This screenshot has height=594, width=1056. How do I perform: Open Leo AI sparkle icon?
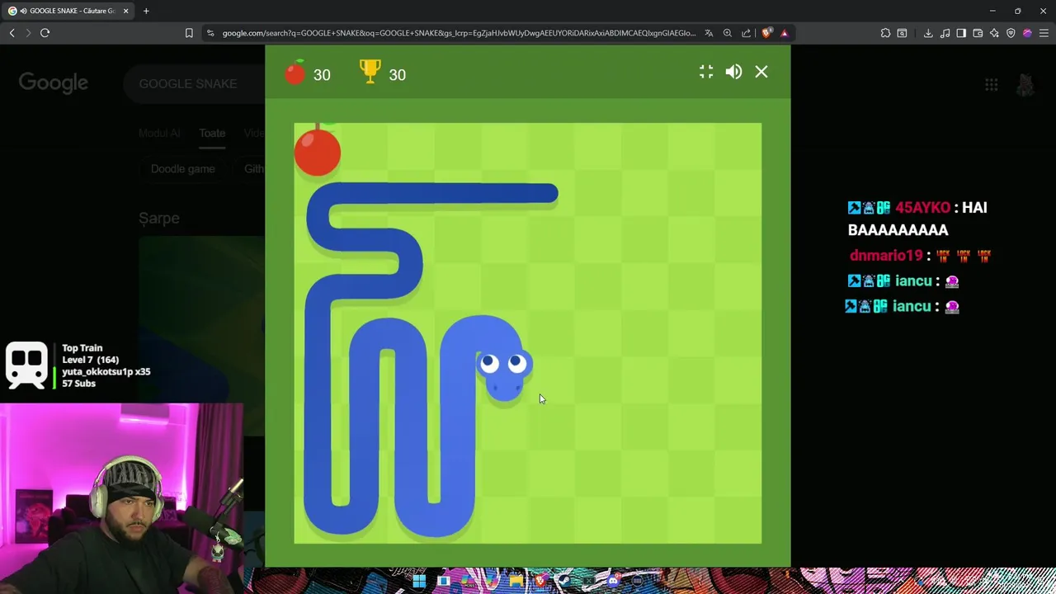tap(994, 33)
